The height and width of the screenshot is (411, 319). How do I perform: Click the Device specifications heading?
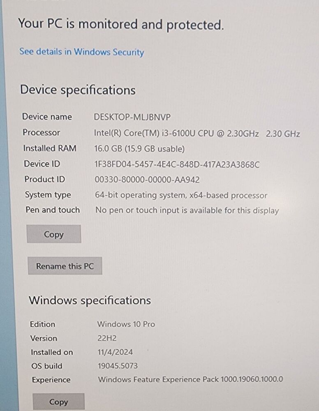[78, 90]
